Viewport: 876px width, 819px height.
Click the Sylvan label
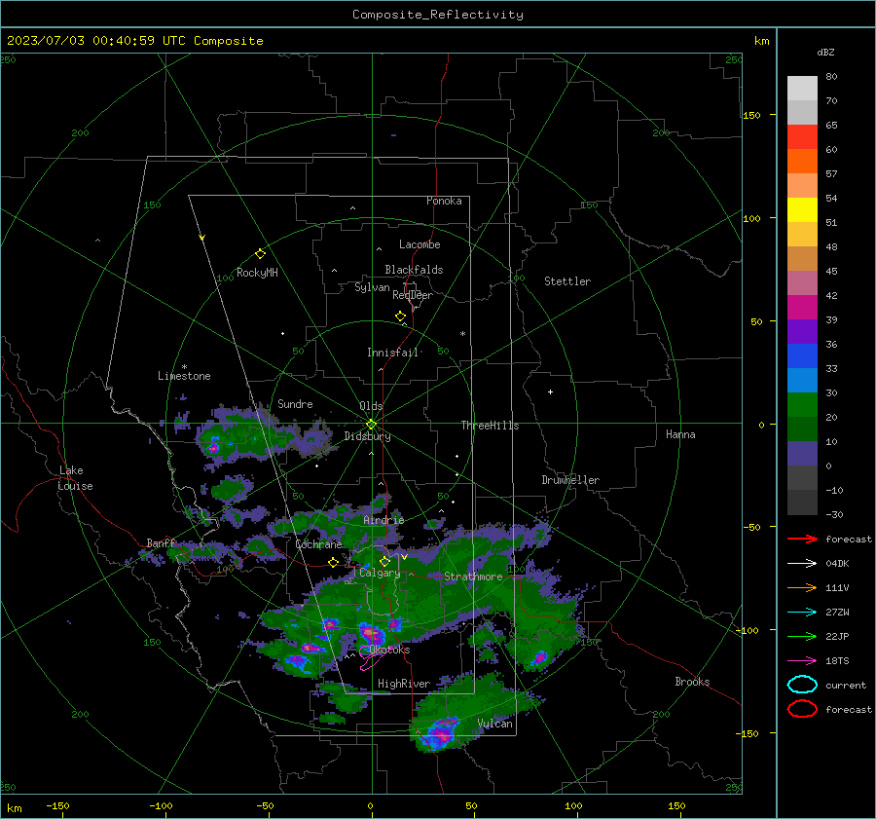pyautogui.click(x=372, y=287)
